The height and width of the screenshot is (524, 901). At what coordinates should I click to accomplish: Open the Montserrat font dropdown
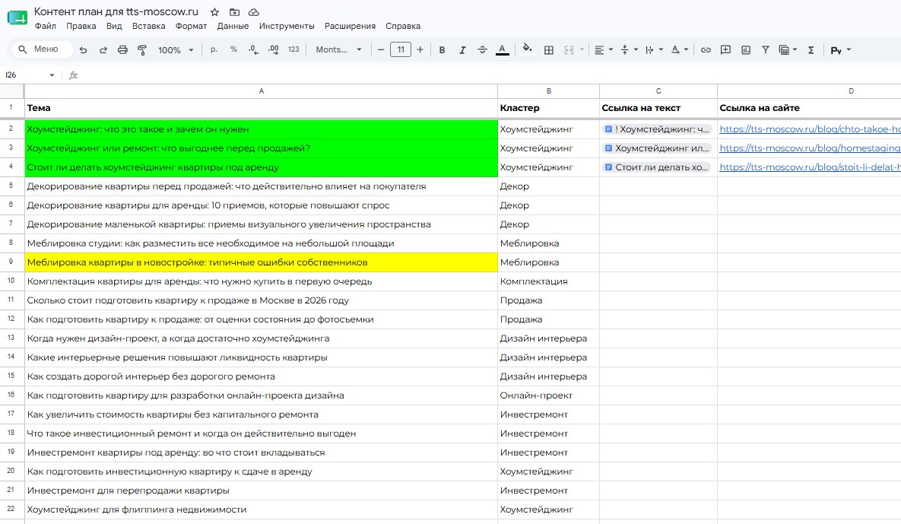338,50
